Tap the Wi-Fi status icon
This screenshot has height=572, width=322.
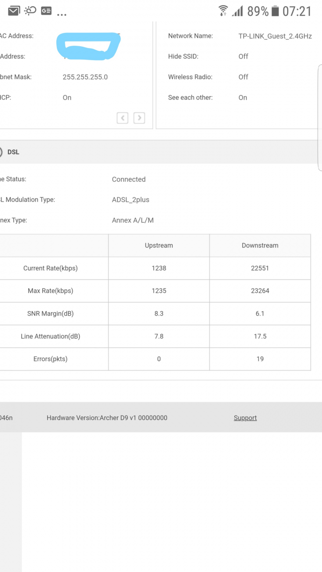point(223,10)
